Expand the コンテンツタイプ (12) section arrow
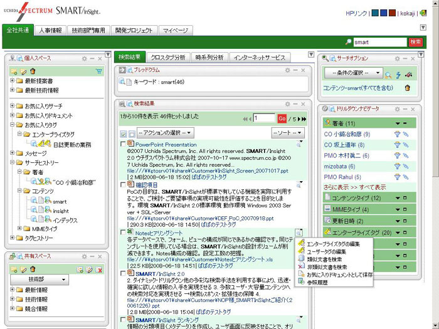Viewport: 439px width, 329px height. [x=398, y=198]
